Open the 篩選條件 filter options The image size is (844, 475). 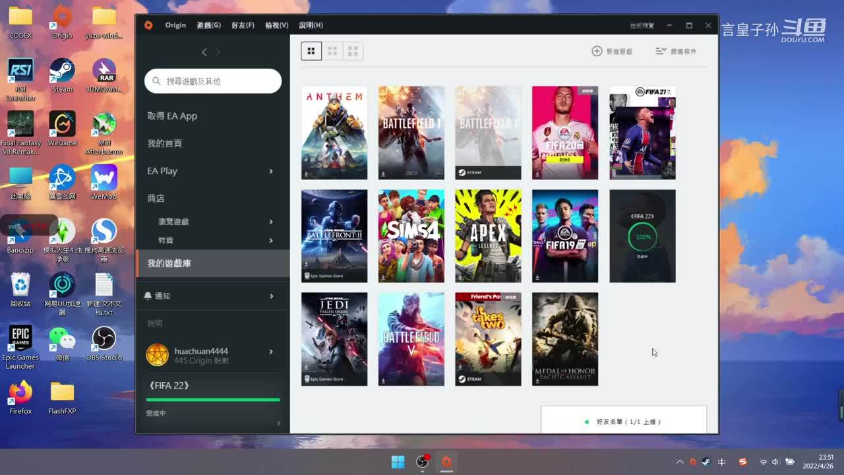[676, 51]
